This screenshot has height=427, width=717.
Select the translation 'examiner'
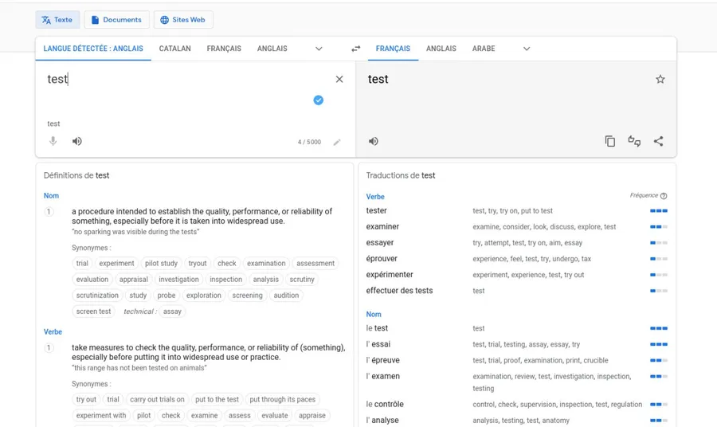382,227
